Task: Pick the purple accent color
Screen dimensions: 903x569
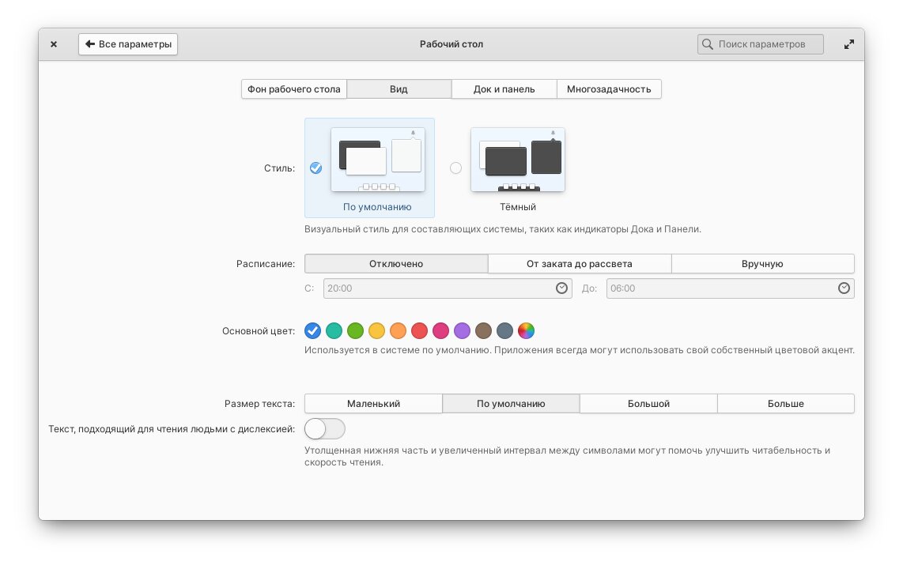Action: tap(463, 330)
